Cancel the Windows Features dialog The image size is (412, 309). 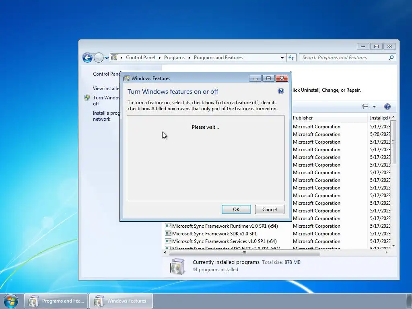click(x=270, y=209)
